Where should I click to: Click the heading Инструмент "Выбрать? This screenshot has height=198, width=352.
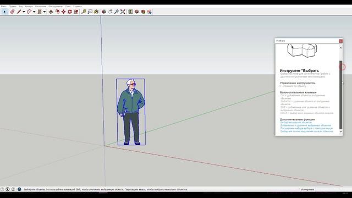point(299,71)
